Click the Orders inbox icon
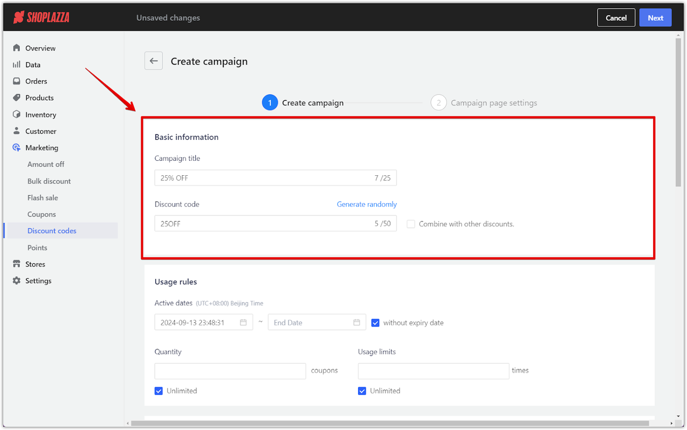 (x=17, y=81)
